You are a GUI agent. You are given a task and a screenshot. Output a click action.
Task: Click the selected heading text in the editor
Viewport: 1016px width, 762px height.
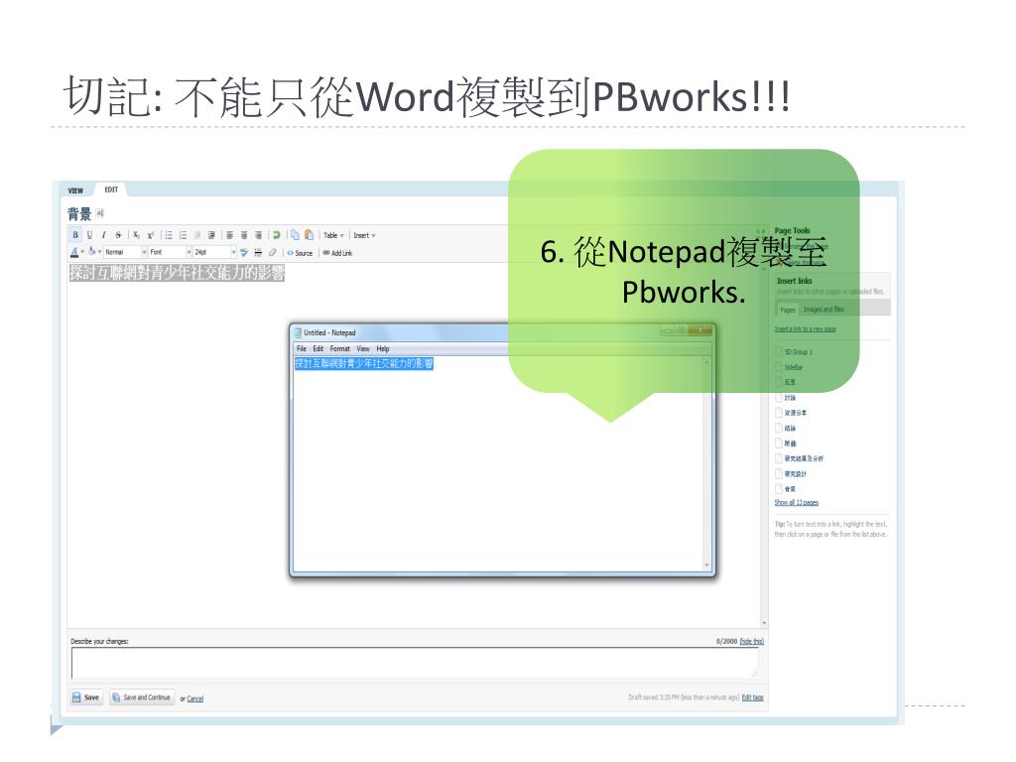click(x=177, y=273)
